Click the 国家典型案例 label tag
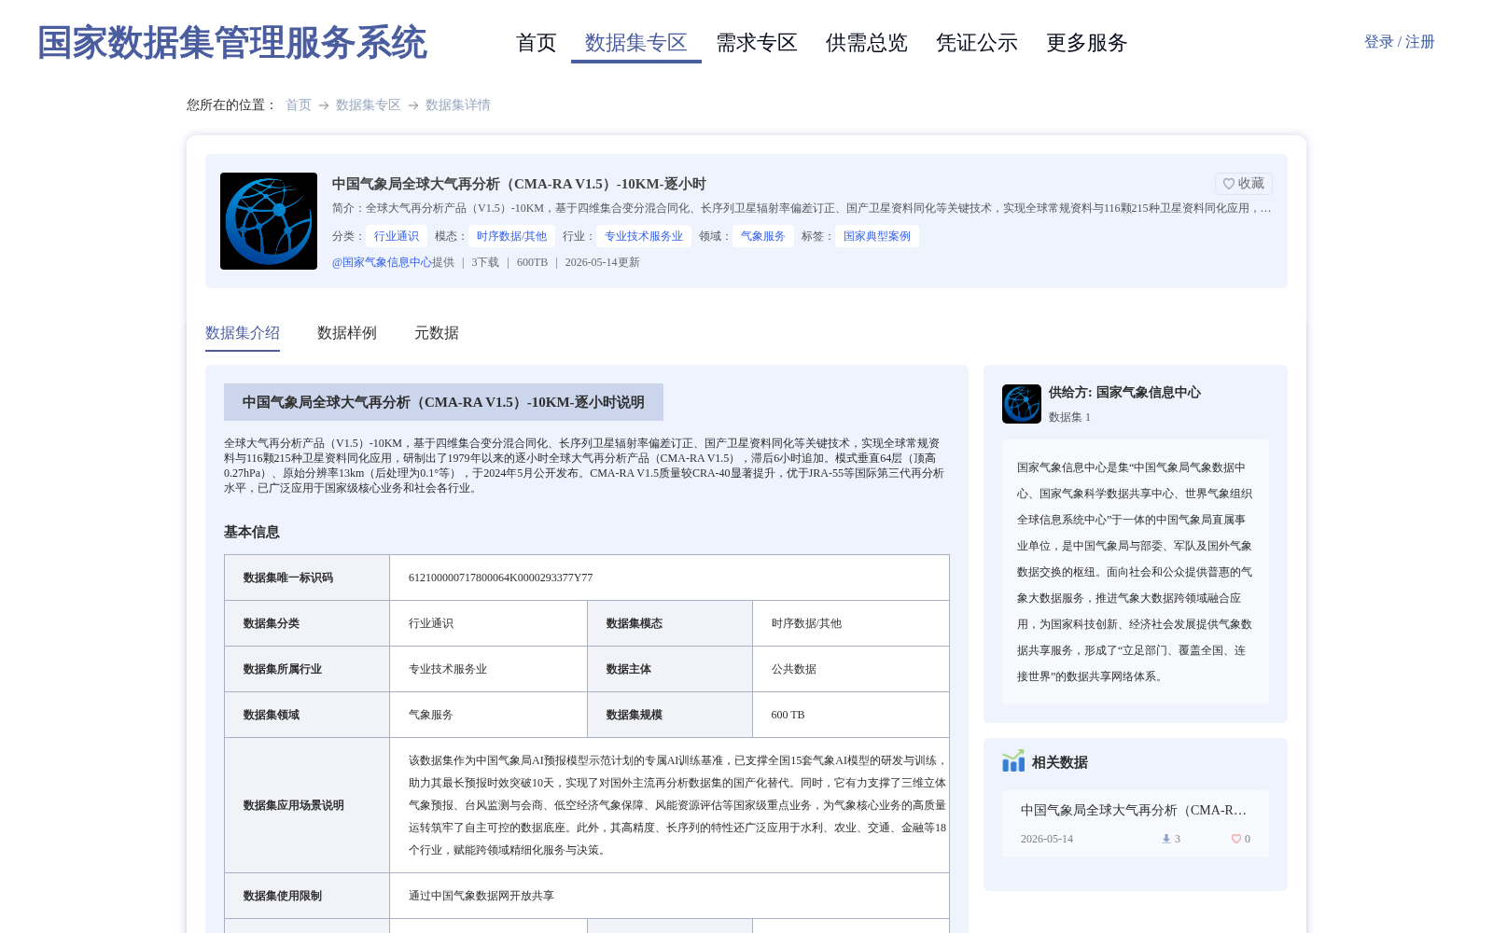 [x=877, y=236]
